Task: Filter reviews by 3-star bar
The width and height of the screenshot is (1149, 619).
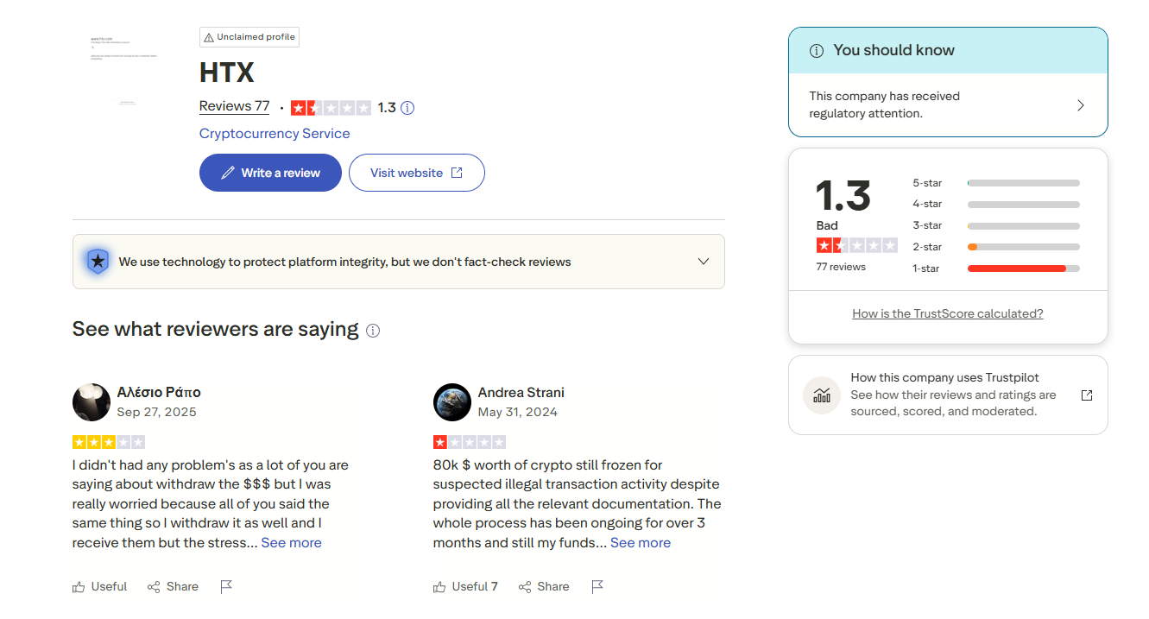Action: pyautogui.click(x=1024, y=226)
